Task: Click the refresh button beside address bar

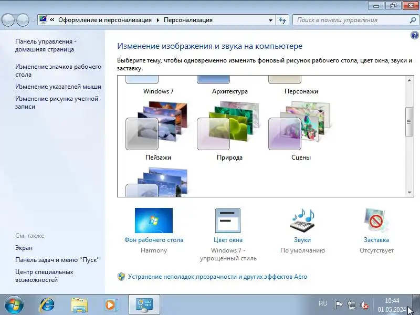Action: (282, 20)
